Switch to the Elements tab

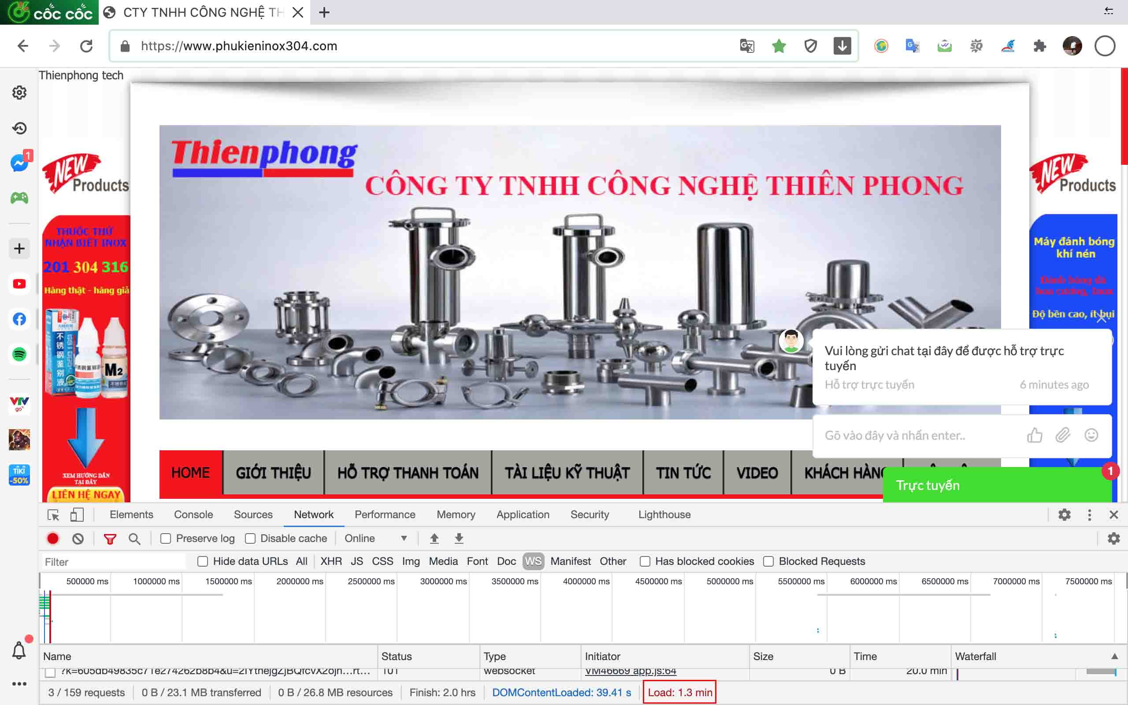point(131,514)
